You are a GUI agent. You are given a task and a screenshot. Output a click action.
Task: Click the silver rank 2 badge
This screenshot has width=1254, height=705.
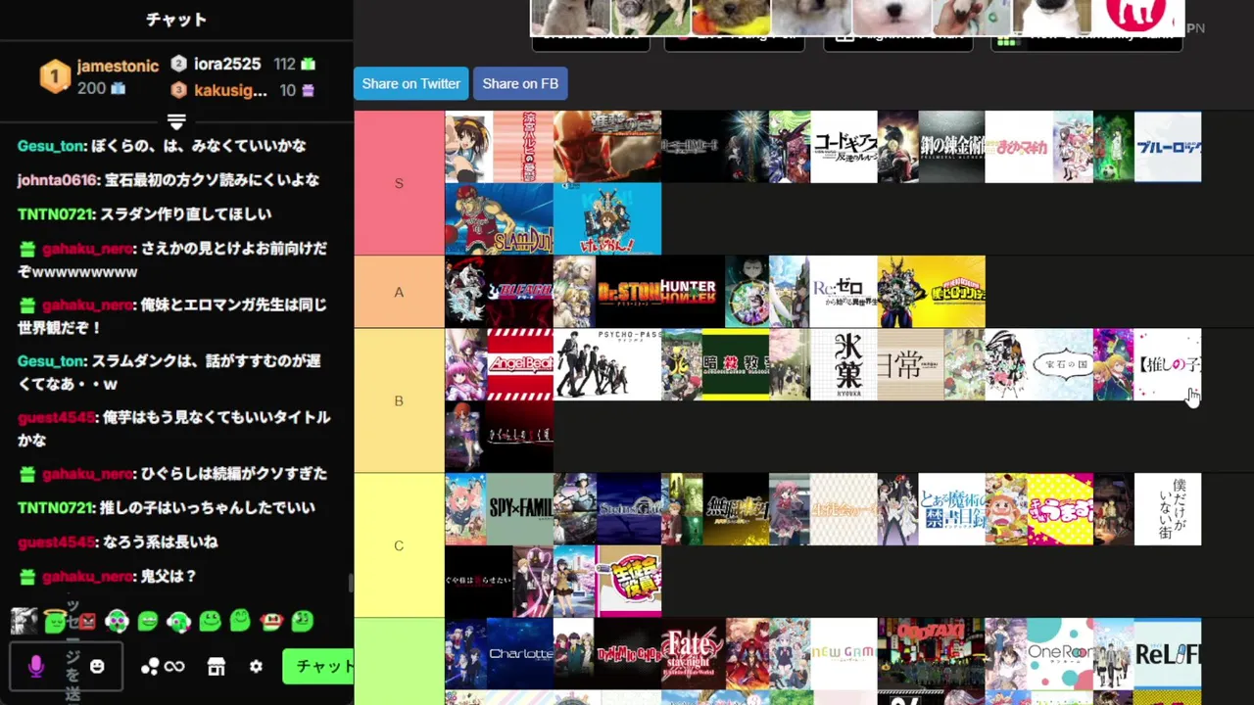coord(178,64)
